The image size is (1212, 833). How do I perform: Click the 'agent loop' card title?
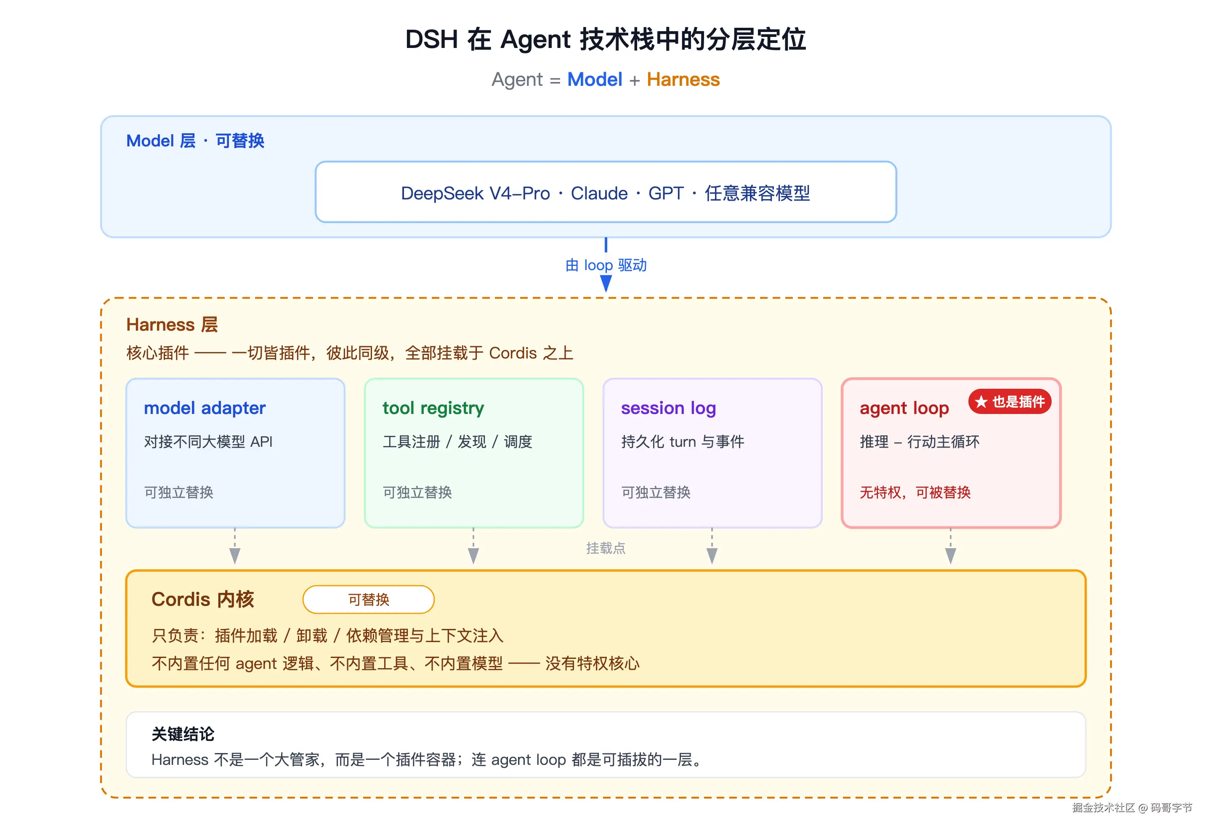click(x=904, y=408)
